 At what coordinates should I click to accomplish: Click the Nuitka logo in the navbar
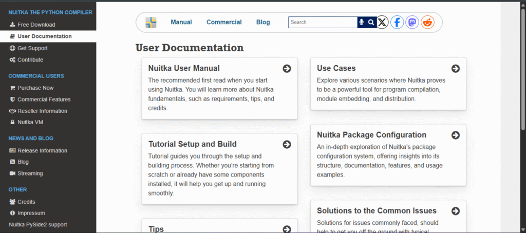click(151, 22)
